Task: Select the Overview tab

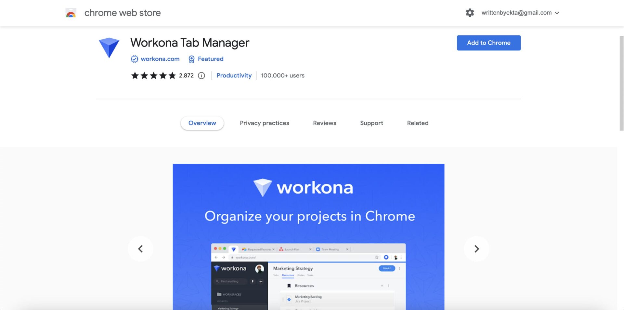Action: [202, 123]
